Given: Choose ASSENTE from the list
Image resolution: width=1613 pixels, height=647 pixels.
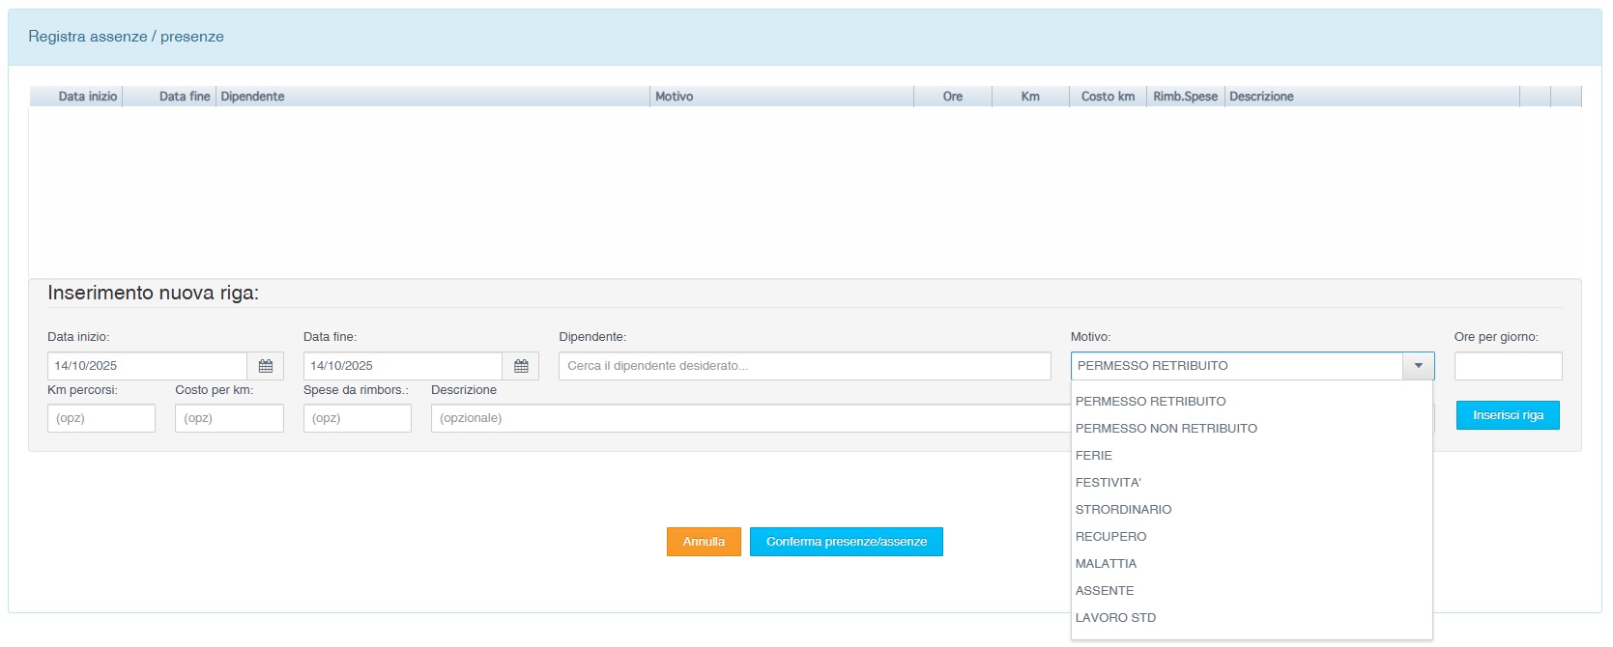Looking at the screenshot, I should click(x=1105, y=591).
